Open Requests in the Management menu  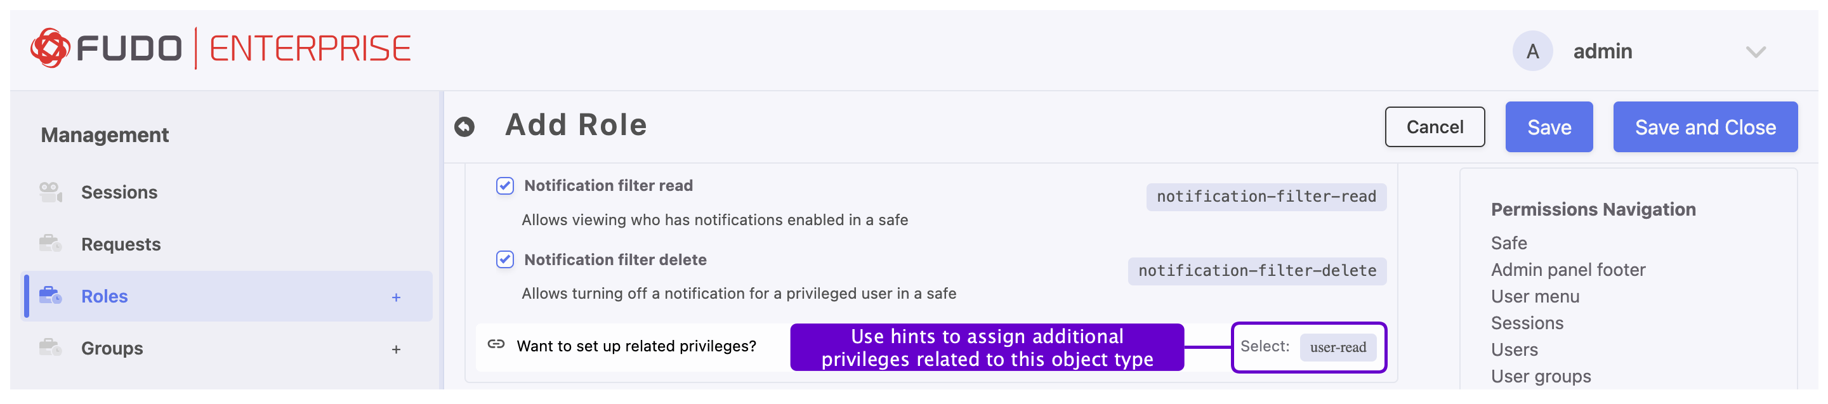[121, 244]
